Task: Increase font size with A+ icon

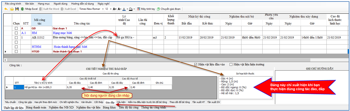Action: tap(114, 9)
